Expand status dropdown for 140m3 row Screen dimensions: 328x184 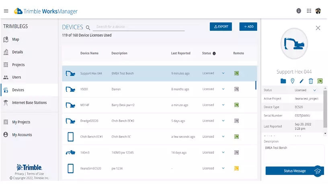click(223, 152)
